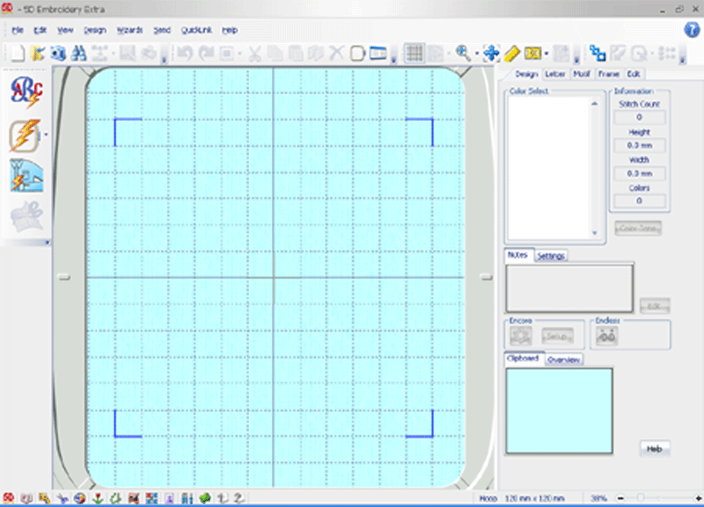The image size is (704, 507).
Task: Open the QuickLink menu
Action: [196, 30]
